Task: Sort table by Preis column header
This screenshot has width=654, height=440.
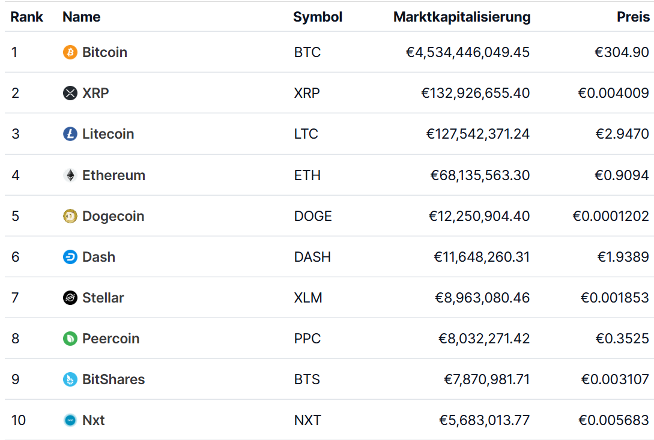Action: [x=633, y=17]
